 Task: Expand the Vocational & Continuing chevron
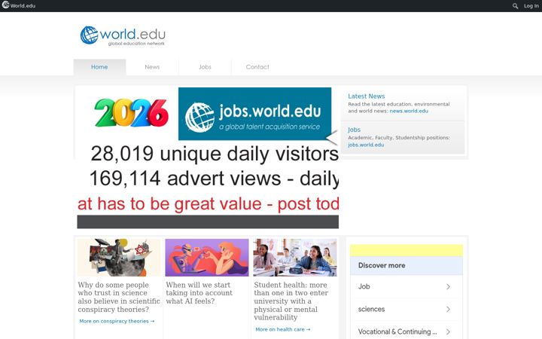click(x=449, y=331)
